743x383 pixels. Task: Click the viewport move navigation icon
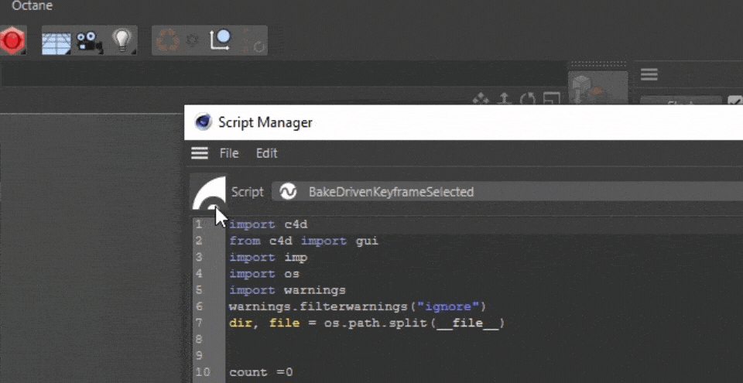click(x=481, y=100)
